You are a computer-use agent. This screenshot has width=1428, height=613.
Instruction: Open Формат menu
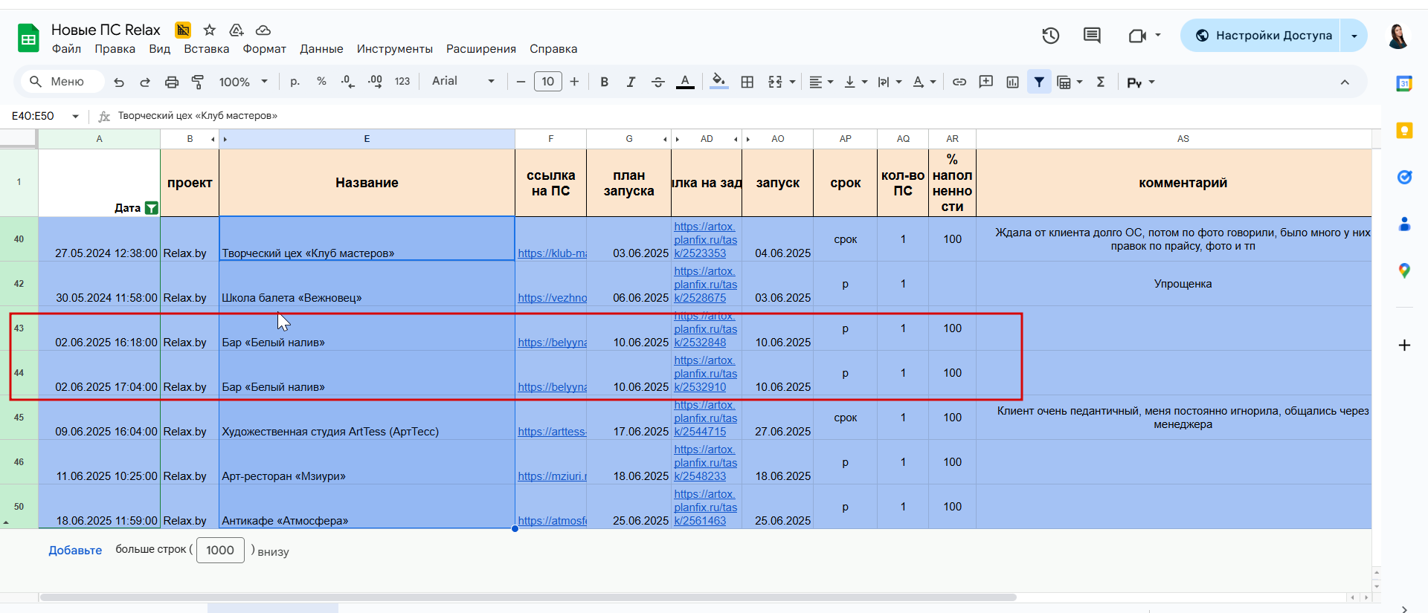(x=264, y=49)
